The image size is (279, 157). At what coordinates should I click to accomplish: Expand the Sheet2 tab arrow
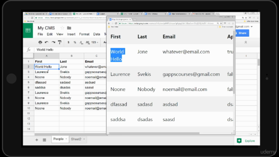tap(84, 139)
